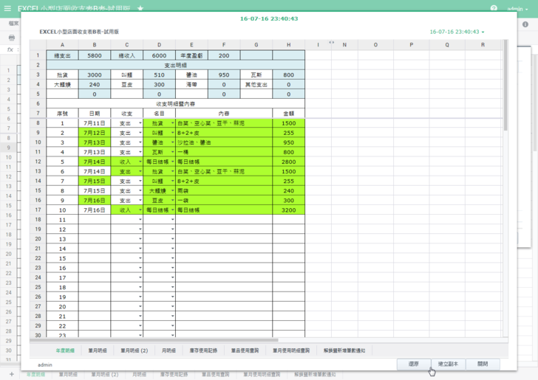Screen dimensions: 538x380
Task: Star the document as favorite
Action: [x=140, y=8]
